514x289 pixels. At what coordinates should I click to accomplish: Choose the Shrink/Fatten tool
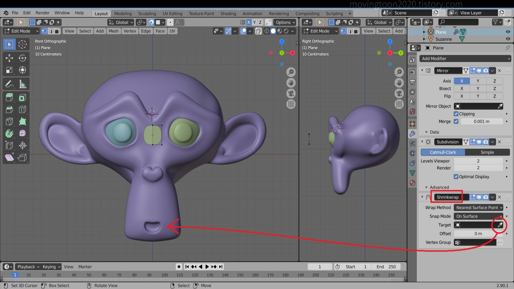pos(22,145)
